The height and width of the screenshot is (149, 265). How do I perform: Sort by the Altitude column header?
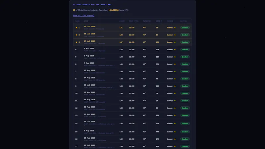pos(147,21)
